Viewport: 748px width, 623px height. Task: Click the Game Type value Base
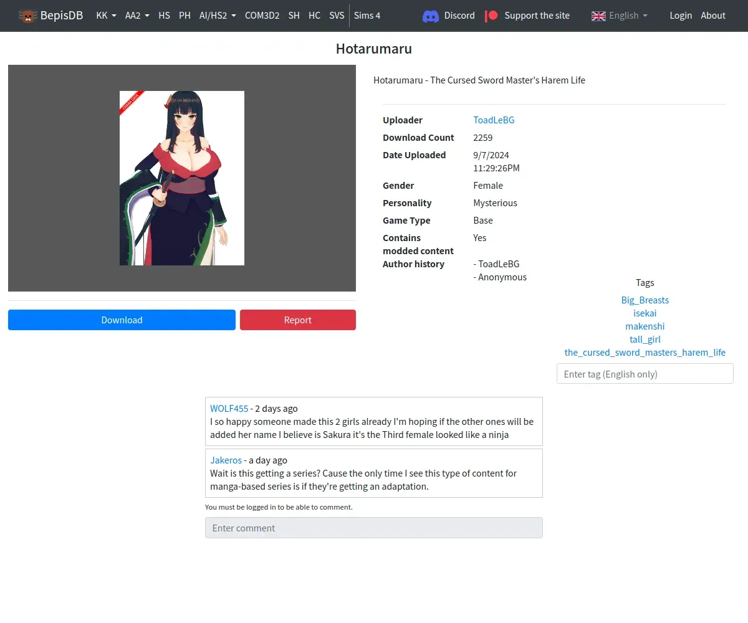point(483,221)
